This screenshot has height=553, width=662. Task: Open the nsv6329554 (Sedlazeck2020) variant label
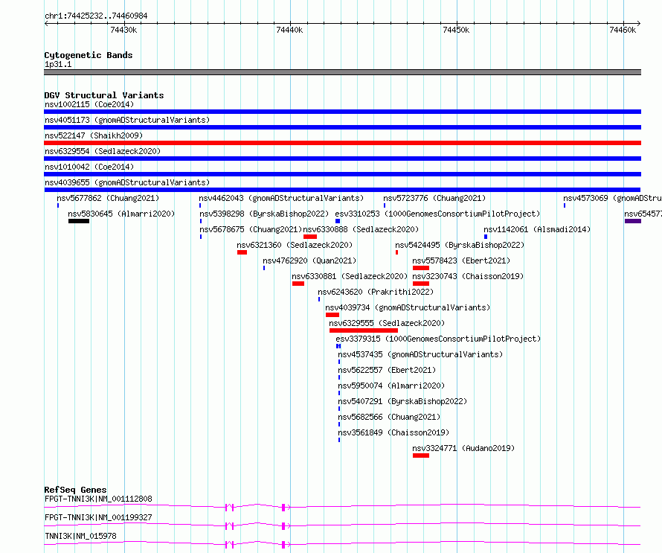[x=103, y=151]
